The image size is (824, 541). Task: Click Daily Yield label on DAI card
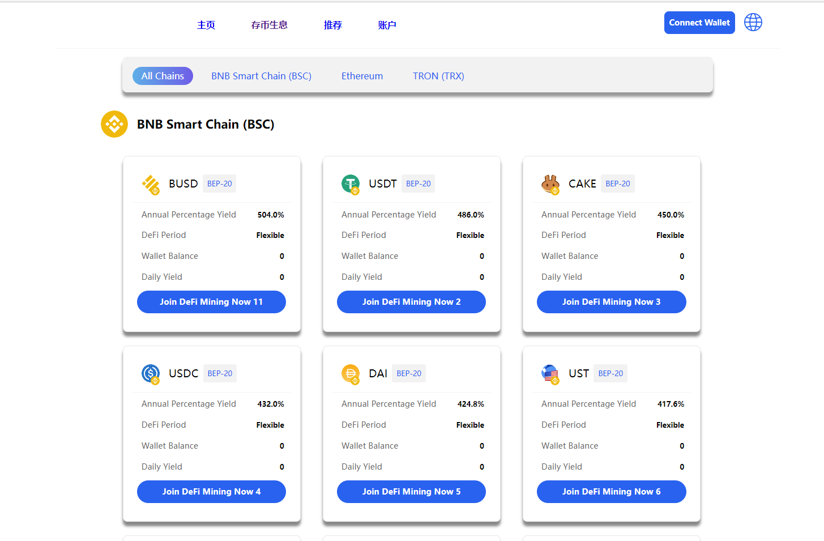(362, 467)
